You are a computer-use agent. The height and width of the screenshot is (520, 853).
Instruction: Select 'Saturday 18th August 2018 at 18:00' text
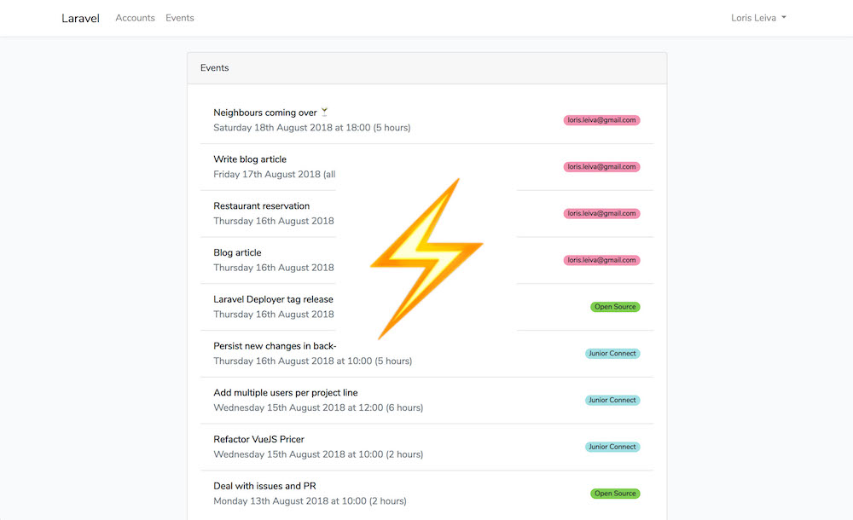tap(292, 128)
